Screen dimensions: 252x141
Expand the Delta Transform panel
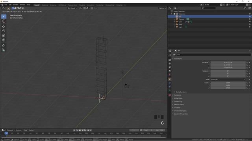click(181, 92)
